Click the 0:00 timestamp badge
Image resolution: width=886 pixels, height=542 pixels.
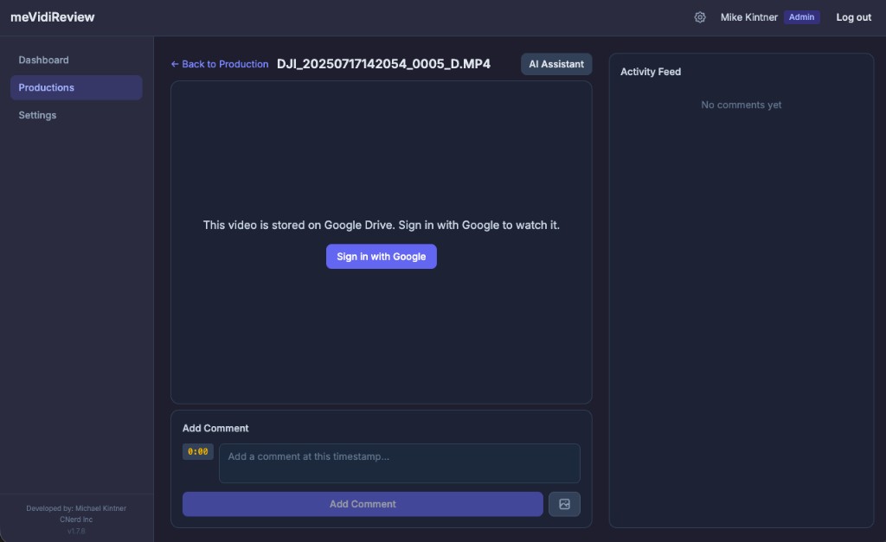point(197,451)
